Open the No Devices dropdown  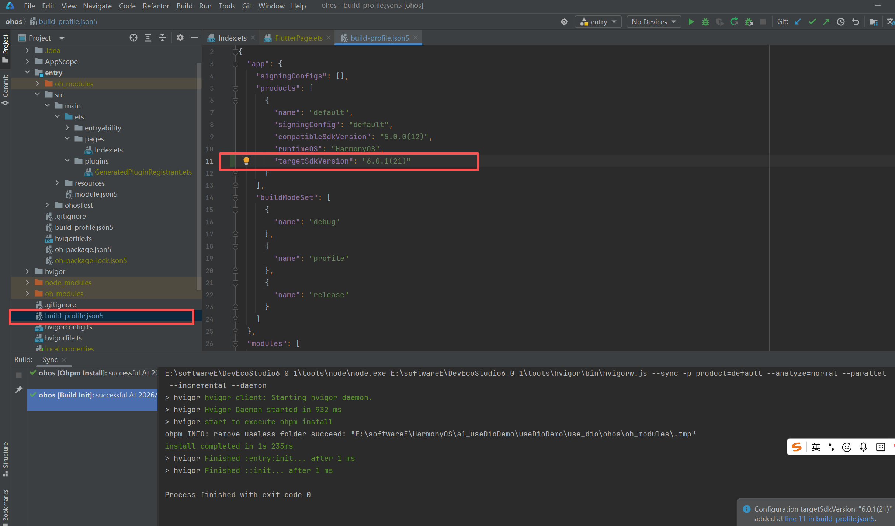[x=653, y=22]
